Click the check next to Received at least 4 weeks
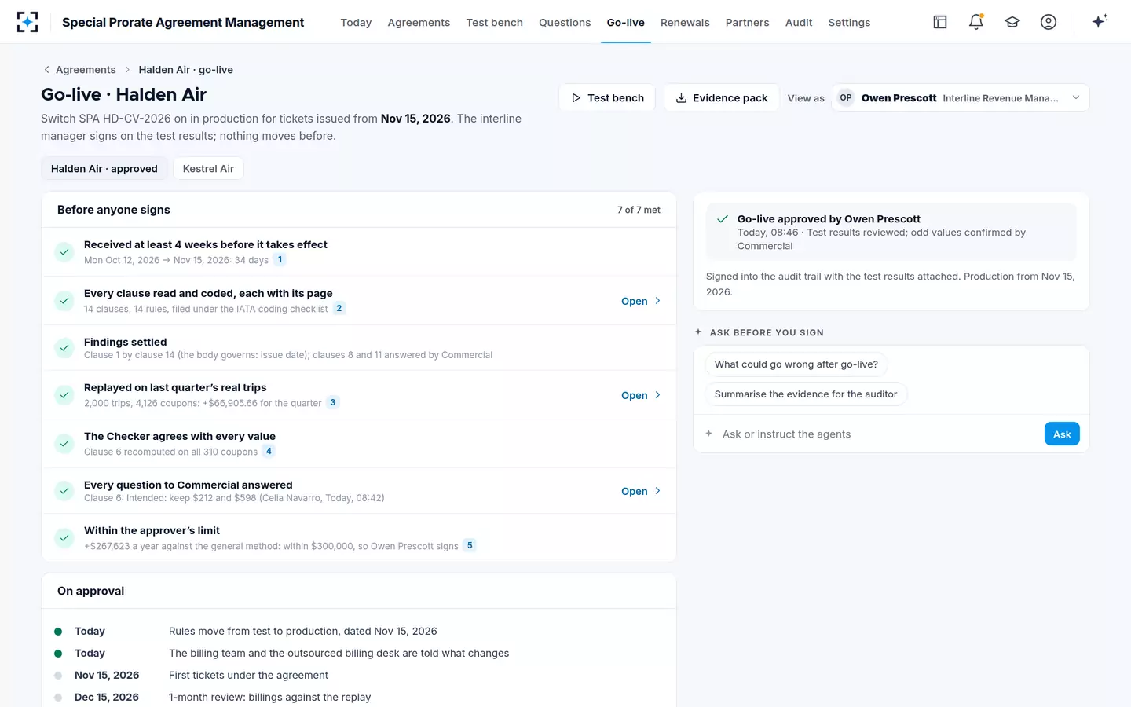This screenshot has width=1131, height=707. pos(64,252)
